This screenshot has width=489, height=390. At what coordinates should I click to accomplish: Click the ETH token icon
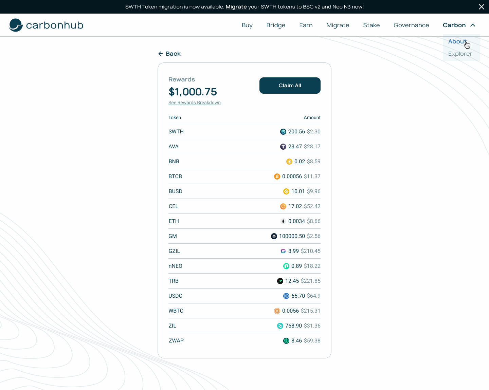[283, 221]
